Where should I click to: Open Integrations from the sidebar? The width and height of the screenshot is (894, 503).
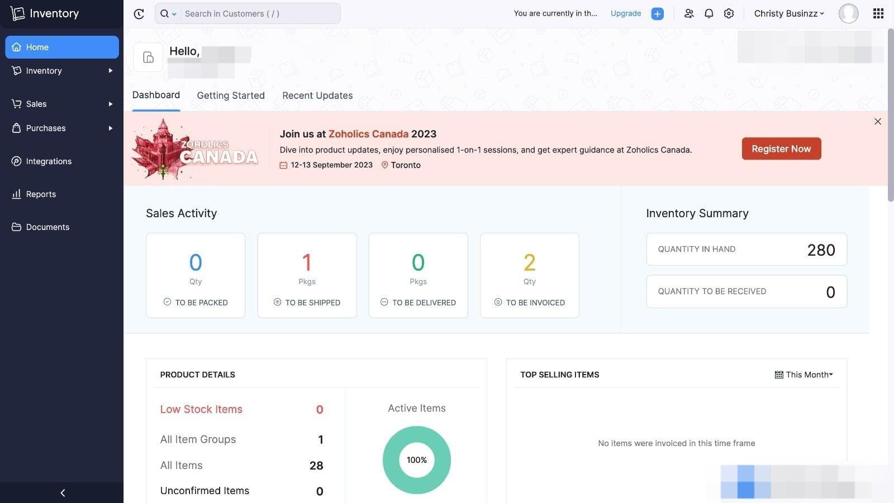coord(49,161)
